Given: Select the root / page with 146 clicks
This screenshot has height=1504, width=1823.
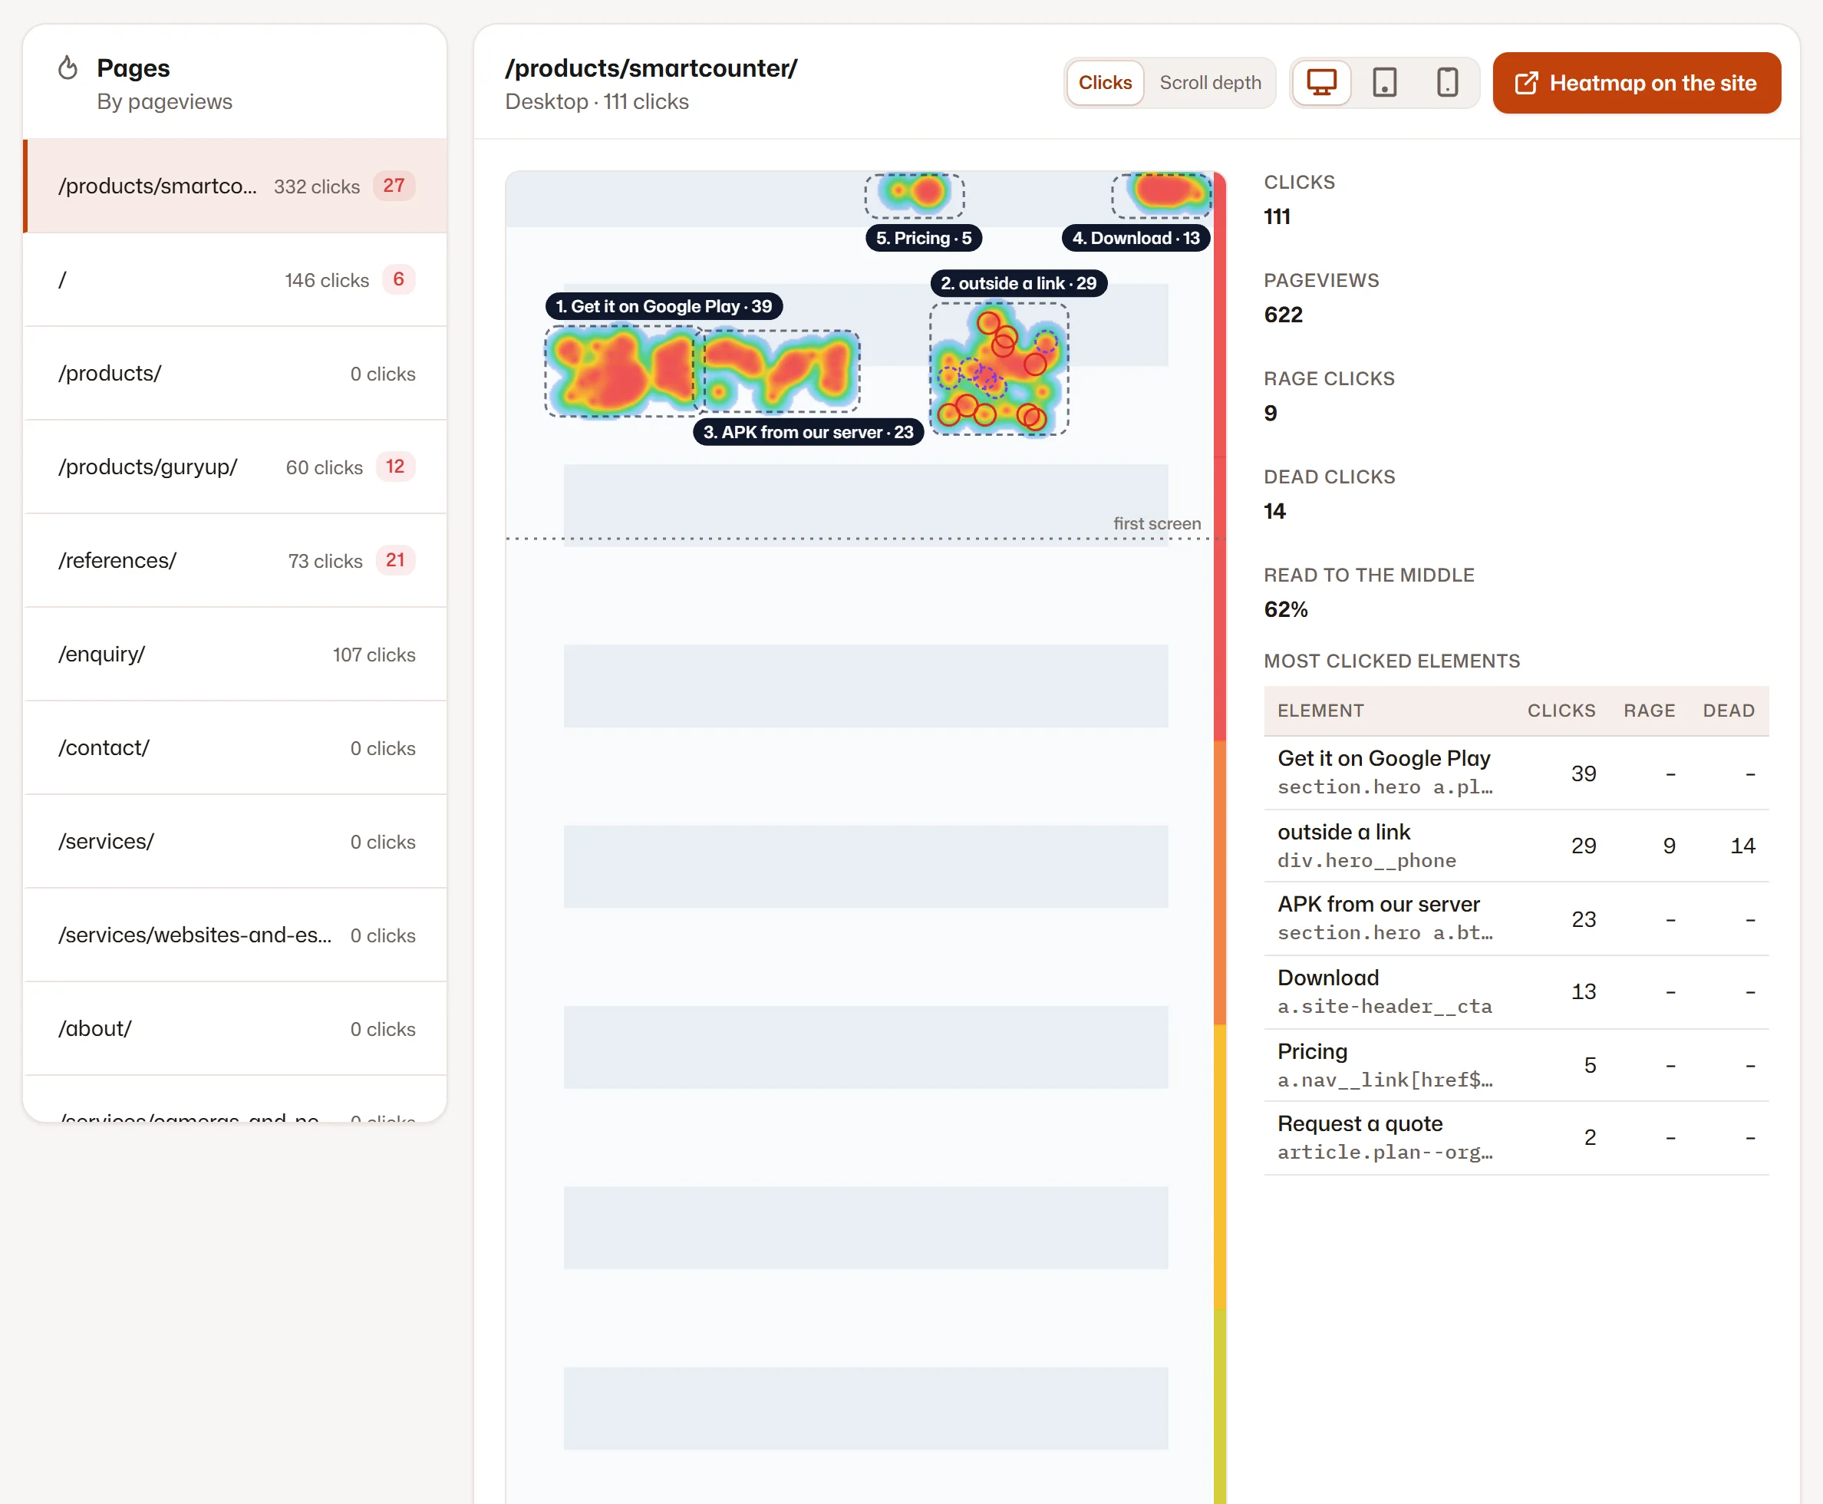Looking at the screenshot, I should tap(236, 280).
